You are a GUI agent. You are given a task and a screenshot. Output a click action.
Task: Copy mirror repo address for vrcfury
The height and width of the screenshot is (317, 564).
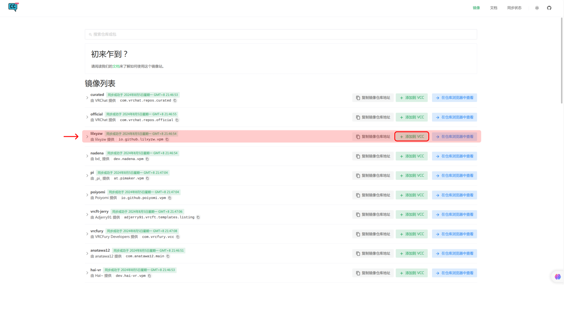coord(373,234)
